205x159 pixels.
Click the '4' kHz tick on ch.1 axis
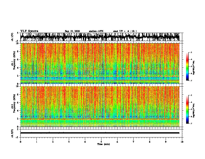coord(18,68)
